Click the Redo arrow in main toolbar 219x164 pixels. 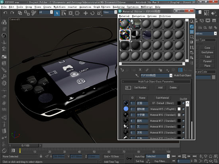pyautogui.click(x=12, y=13)
